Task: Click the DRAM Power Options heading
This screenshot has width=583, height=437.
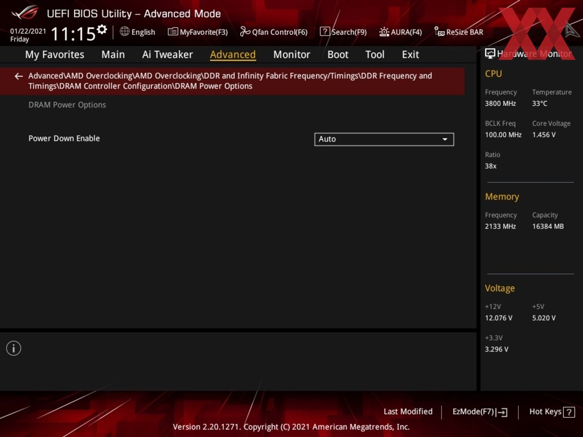Action: (x=67, y=105)
